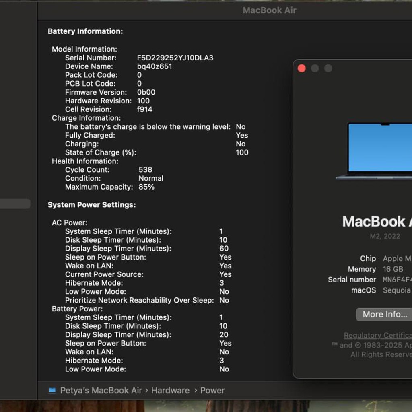Image resolution: width=412 pixels, height=412 pixels.
Task: Click the AC Power label
Action: coord(69,223)
